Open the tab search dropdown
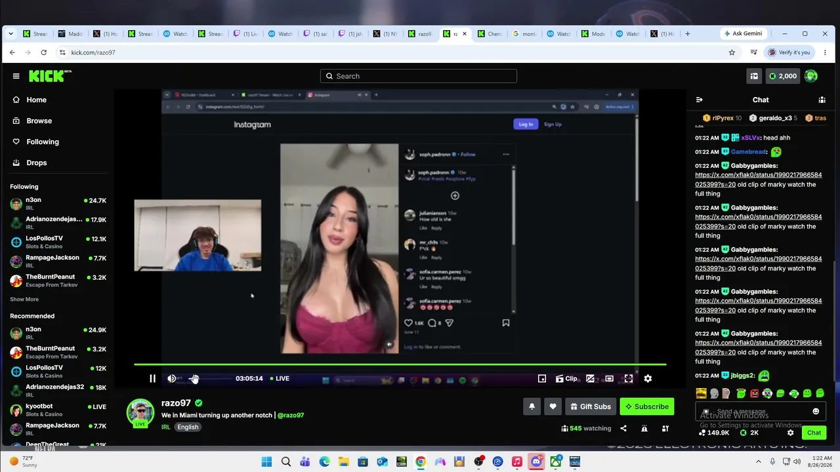 10,33
